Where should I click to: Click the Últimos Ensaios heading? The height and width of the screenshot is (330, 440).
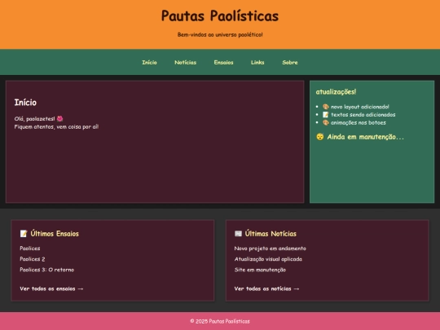click(x=55, y=234)
